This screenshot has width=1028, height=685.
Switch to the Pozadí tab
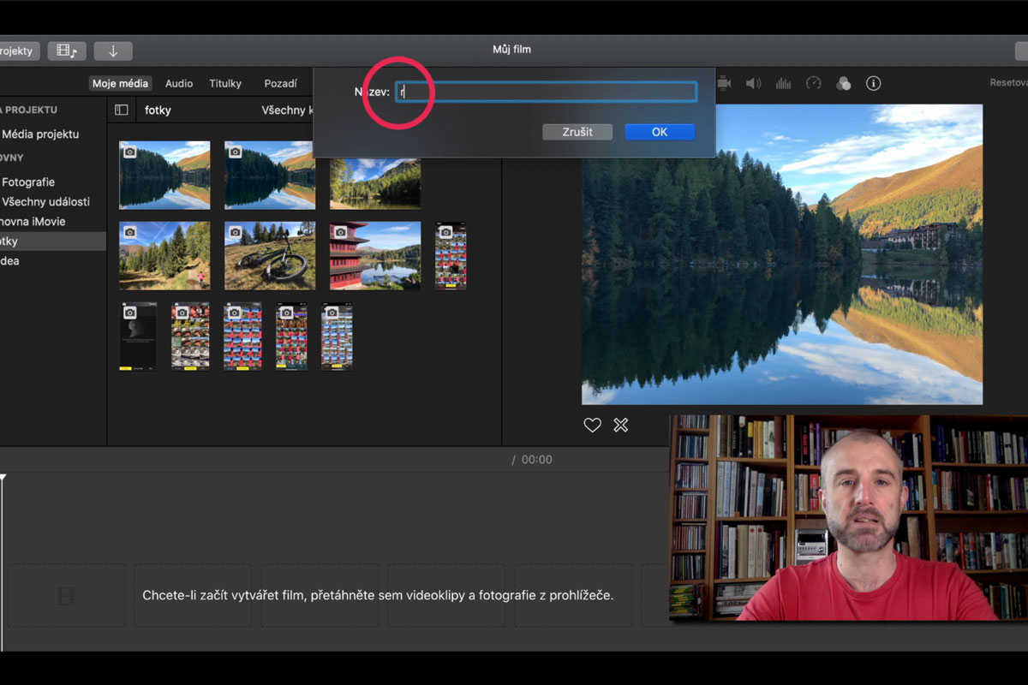(x=281, y=83)
